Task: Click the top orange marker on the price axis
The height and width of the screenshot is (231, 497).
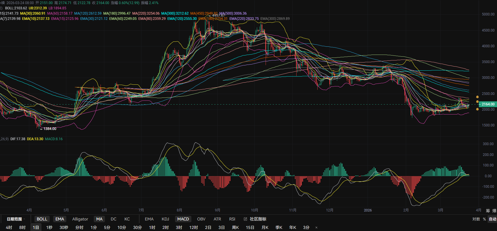Action: [x=477, y=97]
